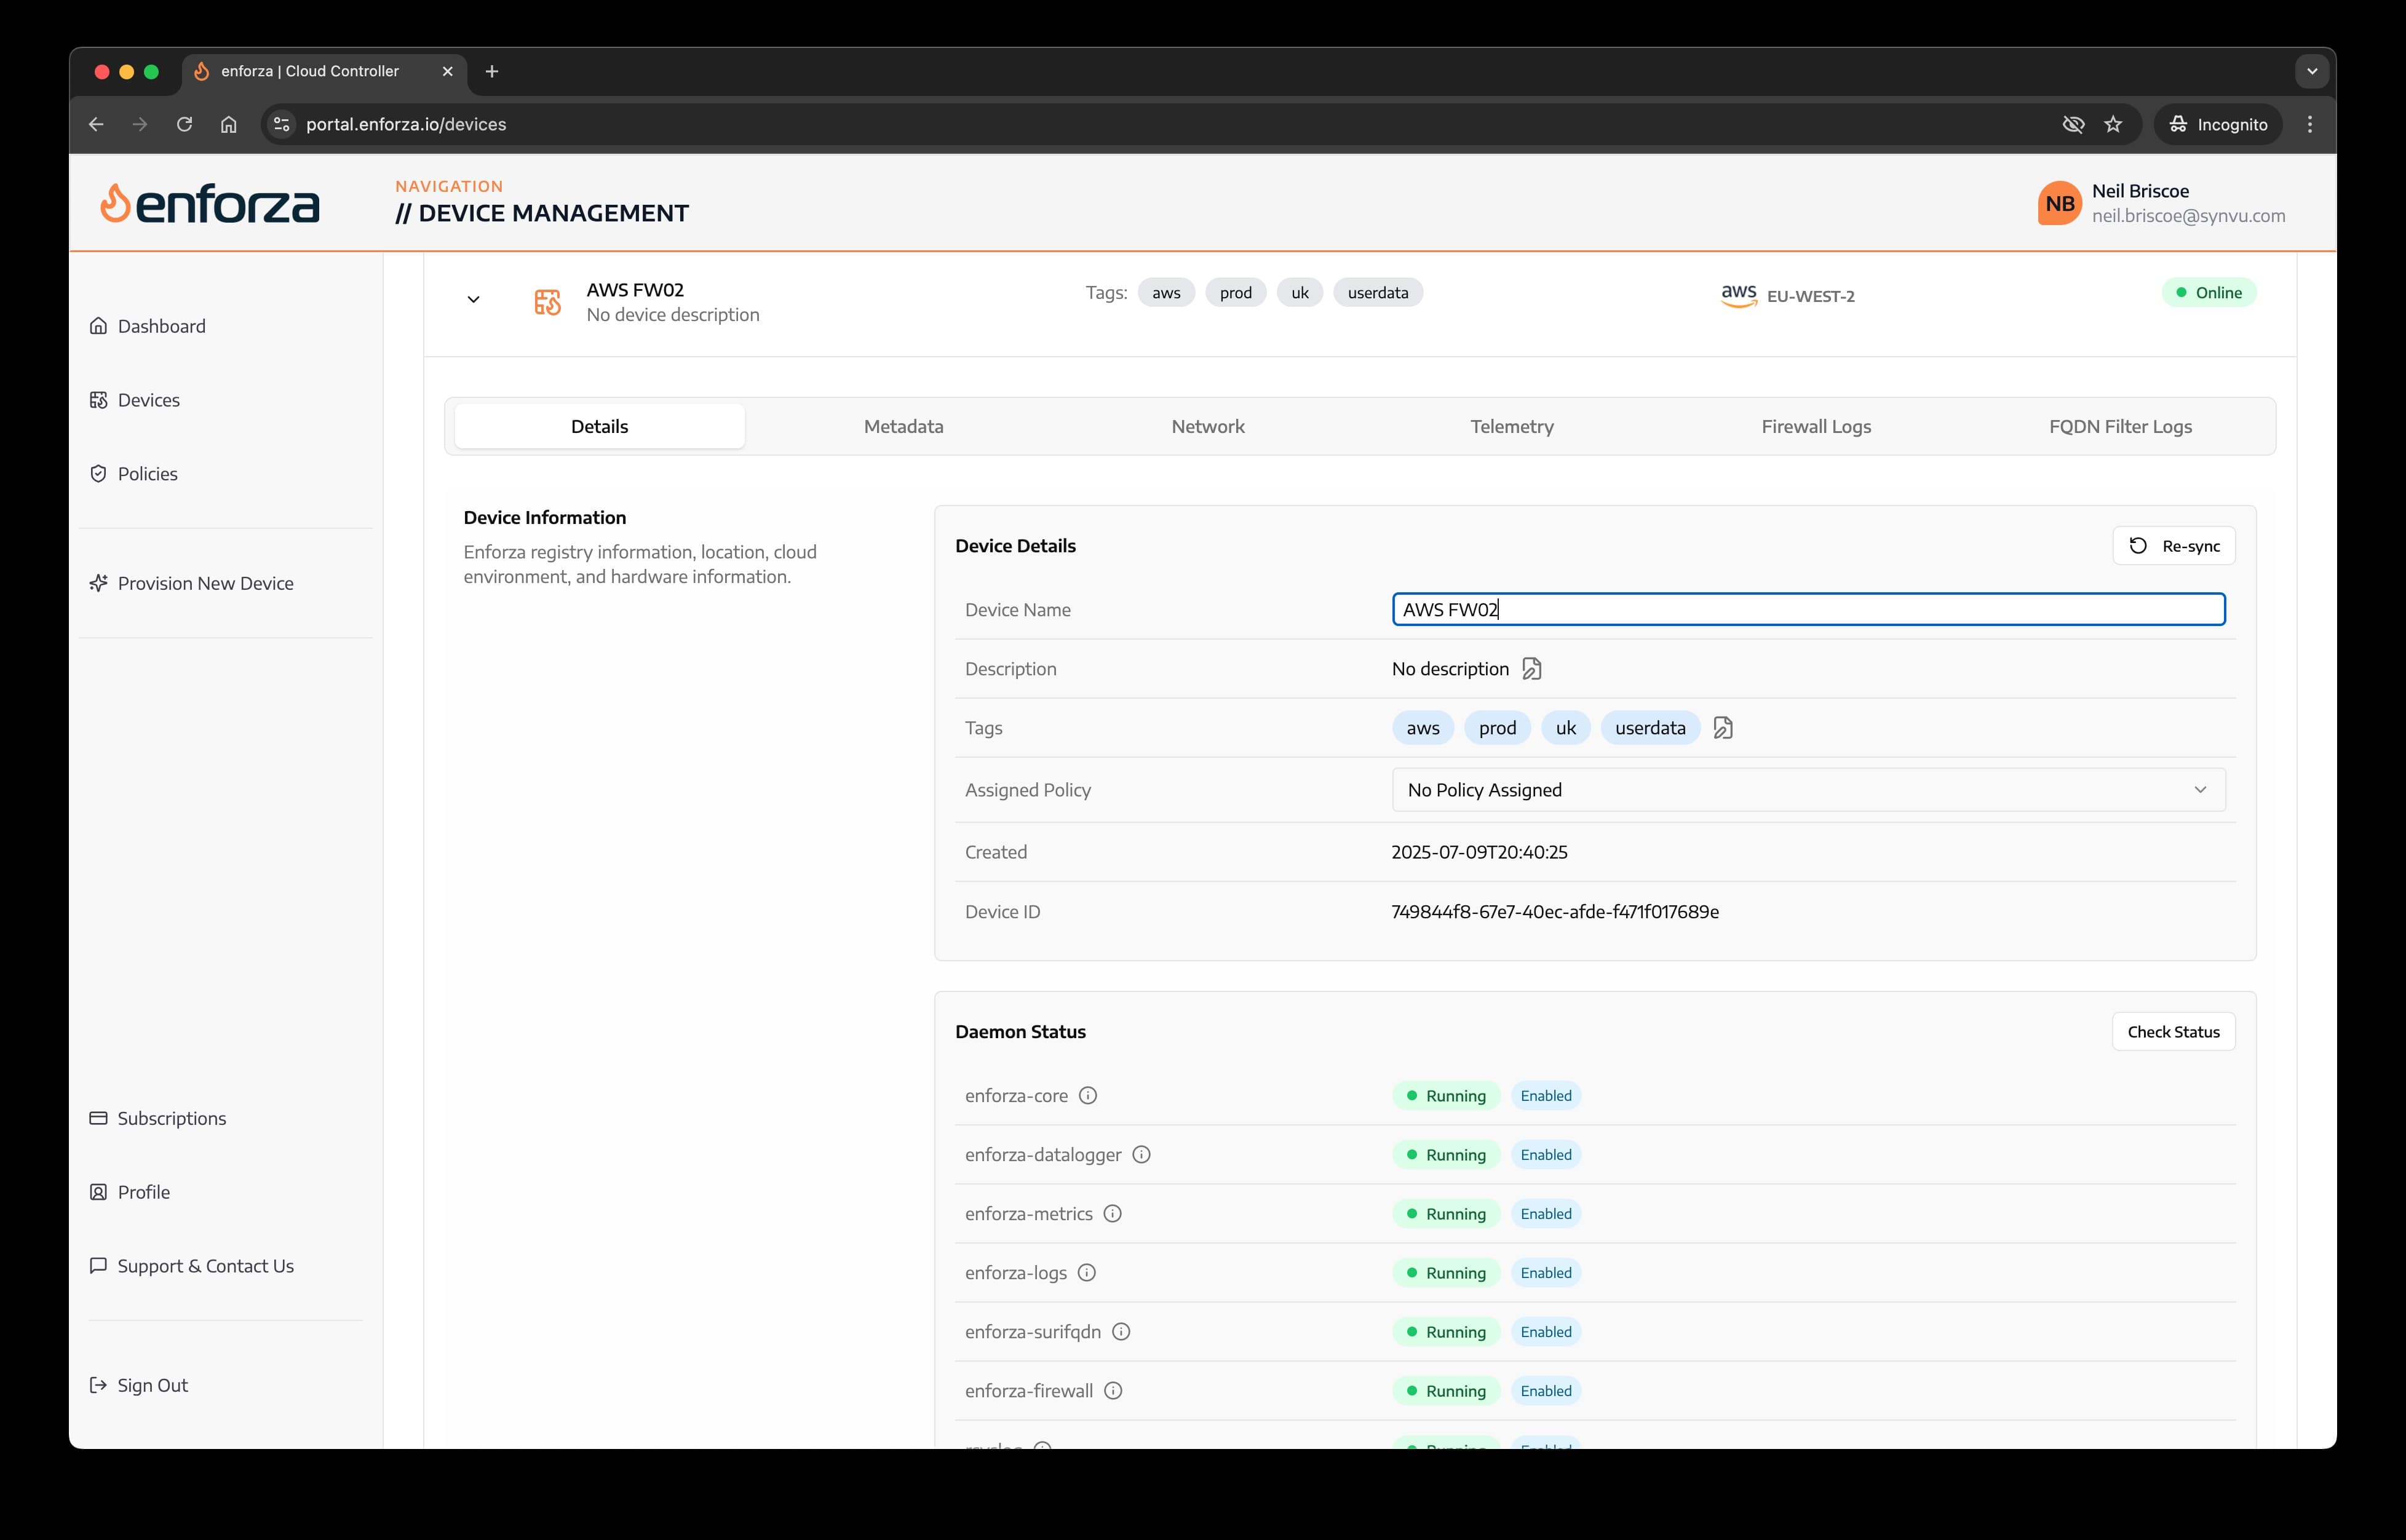Click the Sign Out arrow icon
Screen dimensions: 2406x1540
pos(98,1385)
